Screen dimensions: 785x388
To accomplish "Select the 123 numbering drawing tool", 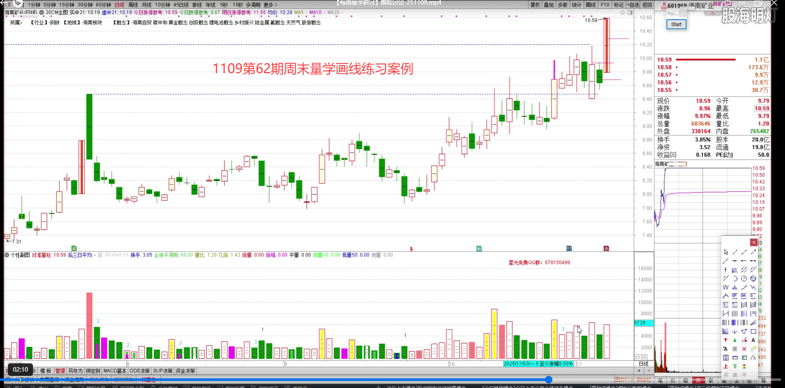I will click(734, 270).
